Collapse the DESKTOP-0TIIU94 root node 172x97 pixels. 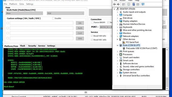tap(114, 9)
